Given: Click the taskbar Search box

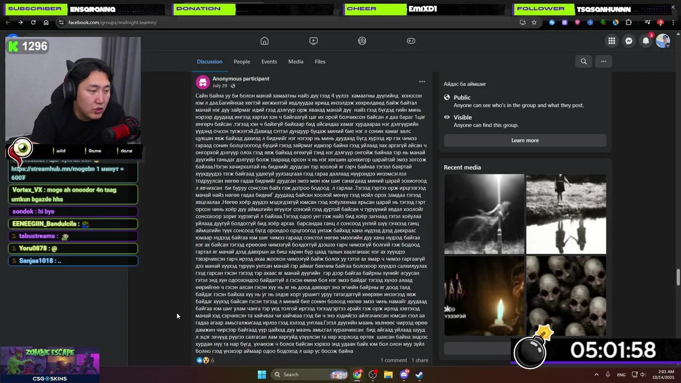Looking at the screenshot, I should [311, 374].
